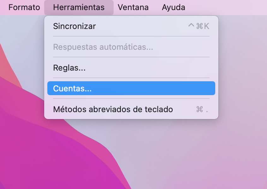Click the separator line under Sincronizar

(131, 36)
